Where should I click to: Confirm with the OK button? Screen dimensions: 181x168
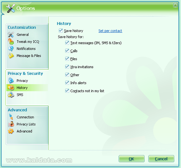131,159
